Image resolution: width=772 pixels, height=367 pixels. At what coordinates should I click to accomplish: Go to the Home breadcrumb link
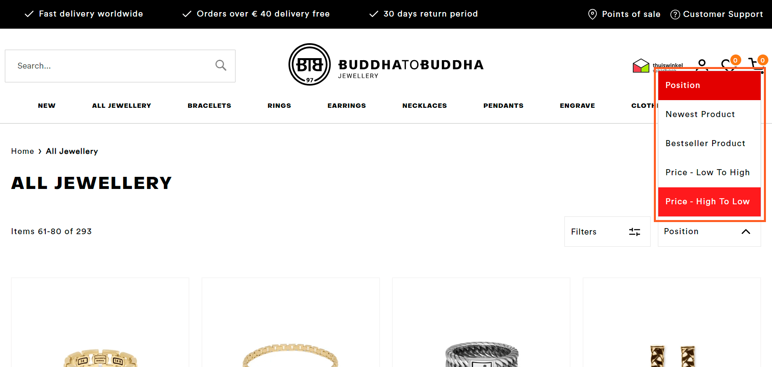tap(23, 151)
